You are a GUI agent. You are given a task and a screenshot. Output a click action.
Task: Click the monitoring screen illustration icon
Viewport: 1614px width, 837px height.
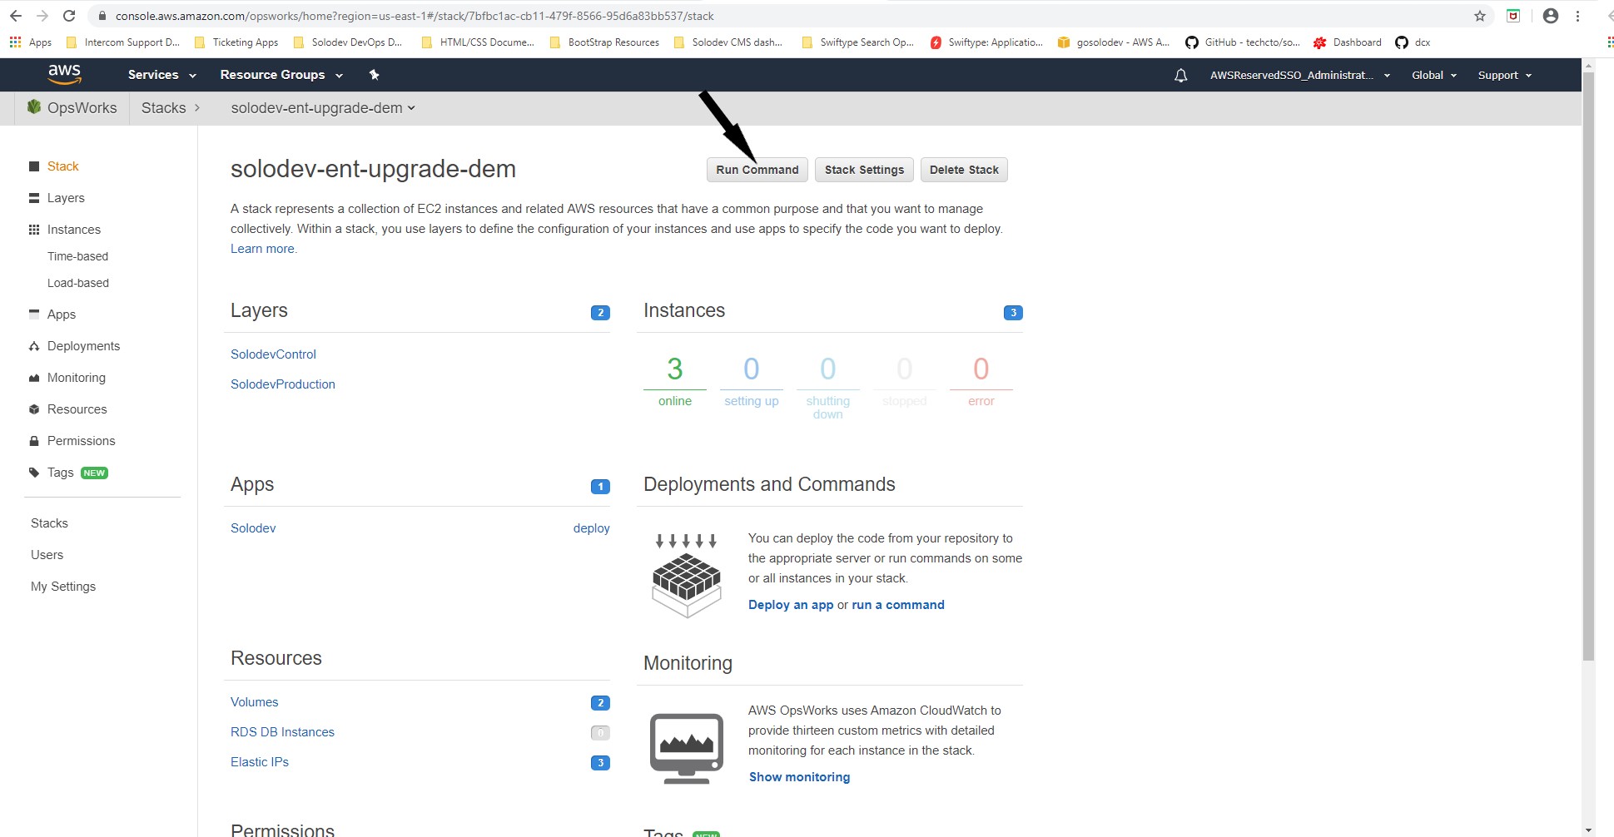point(687,748)
